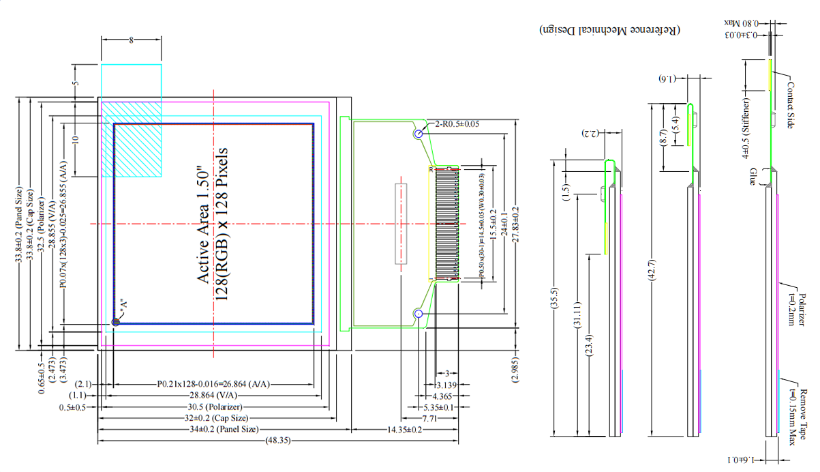Image resolution: width=820 pixels, height=472 pixels.
Task: Click the yellow stiffener strip in the rightmost side view
Action: [770, 74]
